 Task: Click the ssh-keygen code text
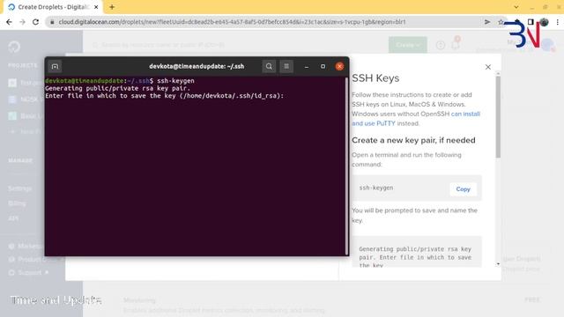376,188
